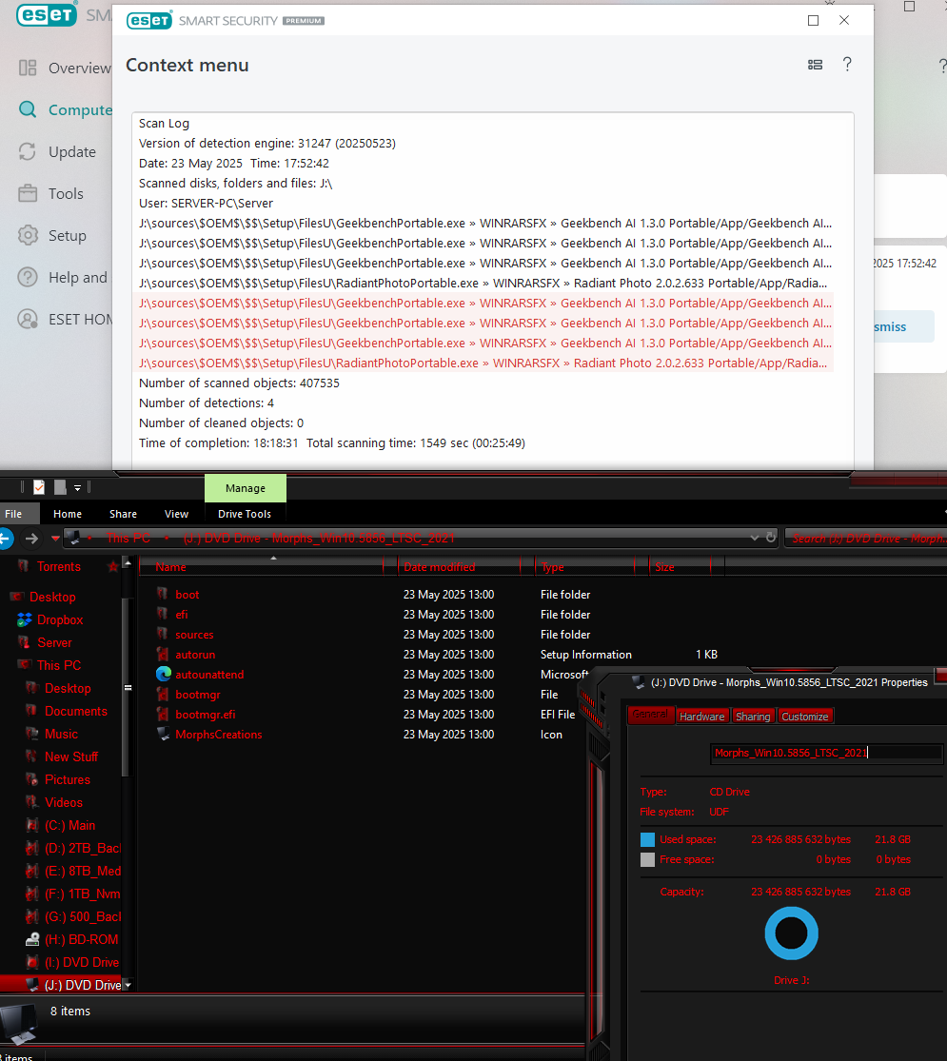Select the General tab in Properties
This screenshot has height=1061, width=947.
650,716
